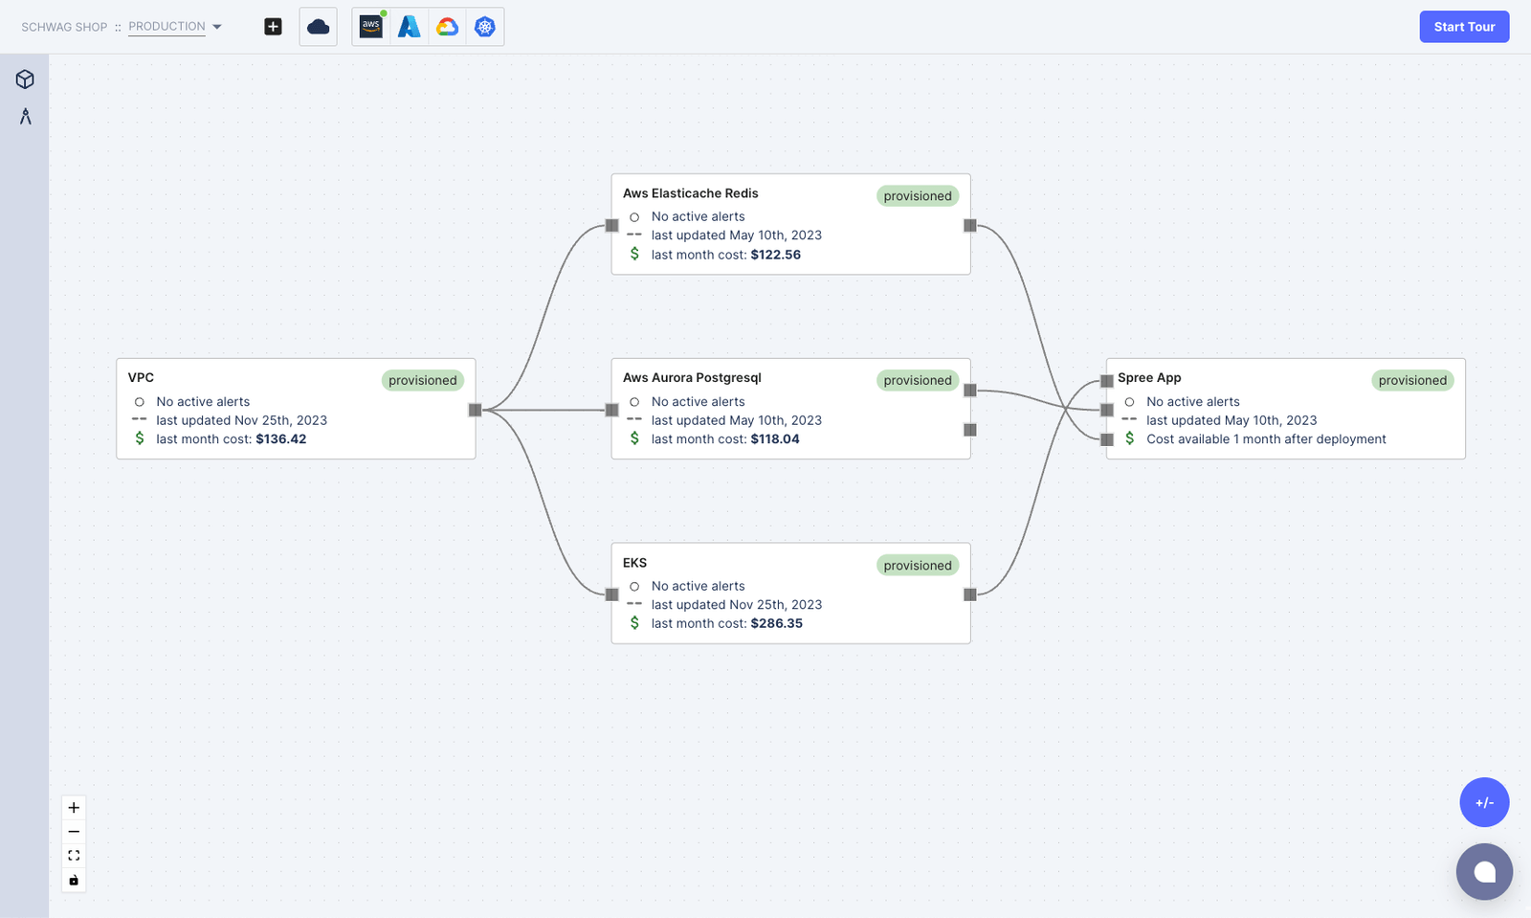Viewport: 1531px width, 918px height.
Task: Click the dollar icon in Elasticache Redis node
Action: tap(634, 254)
